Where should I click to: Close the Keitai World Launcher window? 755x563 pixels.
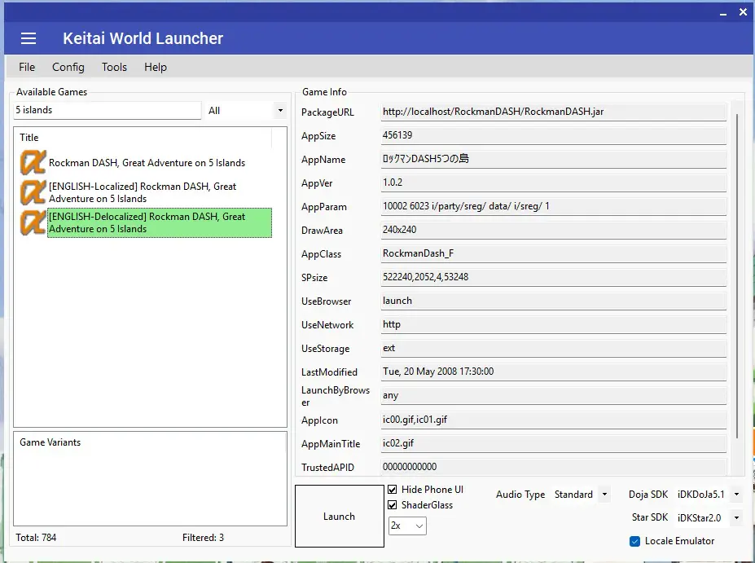[x=743, y=12]
